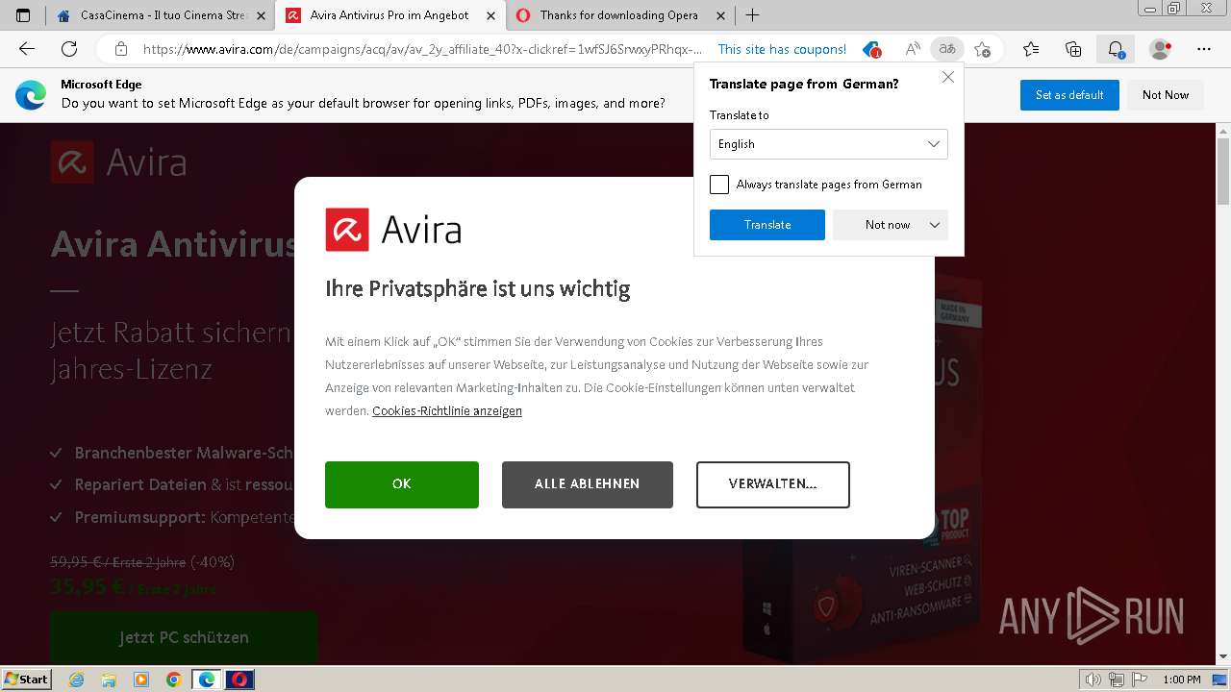Dismiss default browser prompt with Not Now
The height and width of the screenshot is (692, 1231).
point(1166,95)
